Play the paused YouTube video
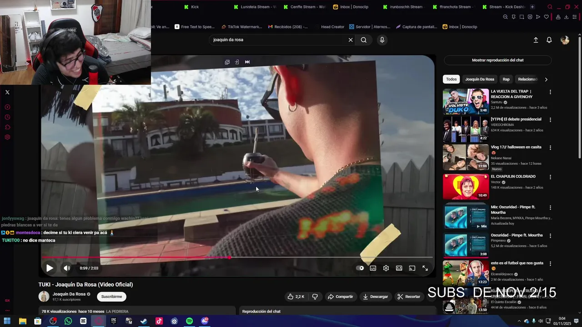 pyautogui.click(x=50, y=268)
